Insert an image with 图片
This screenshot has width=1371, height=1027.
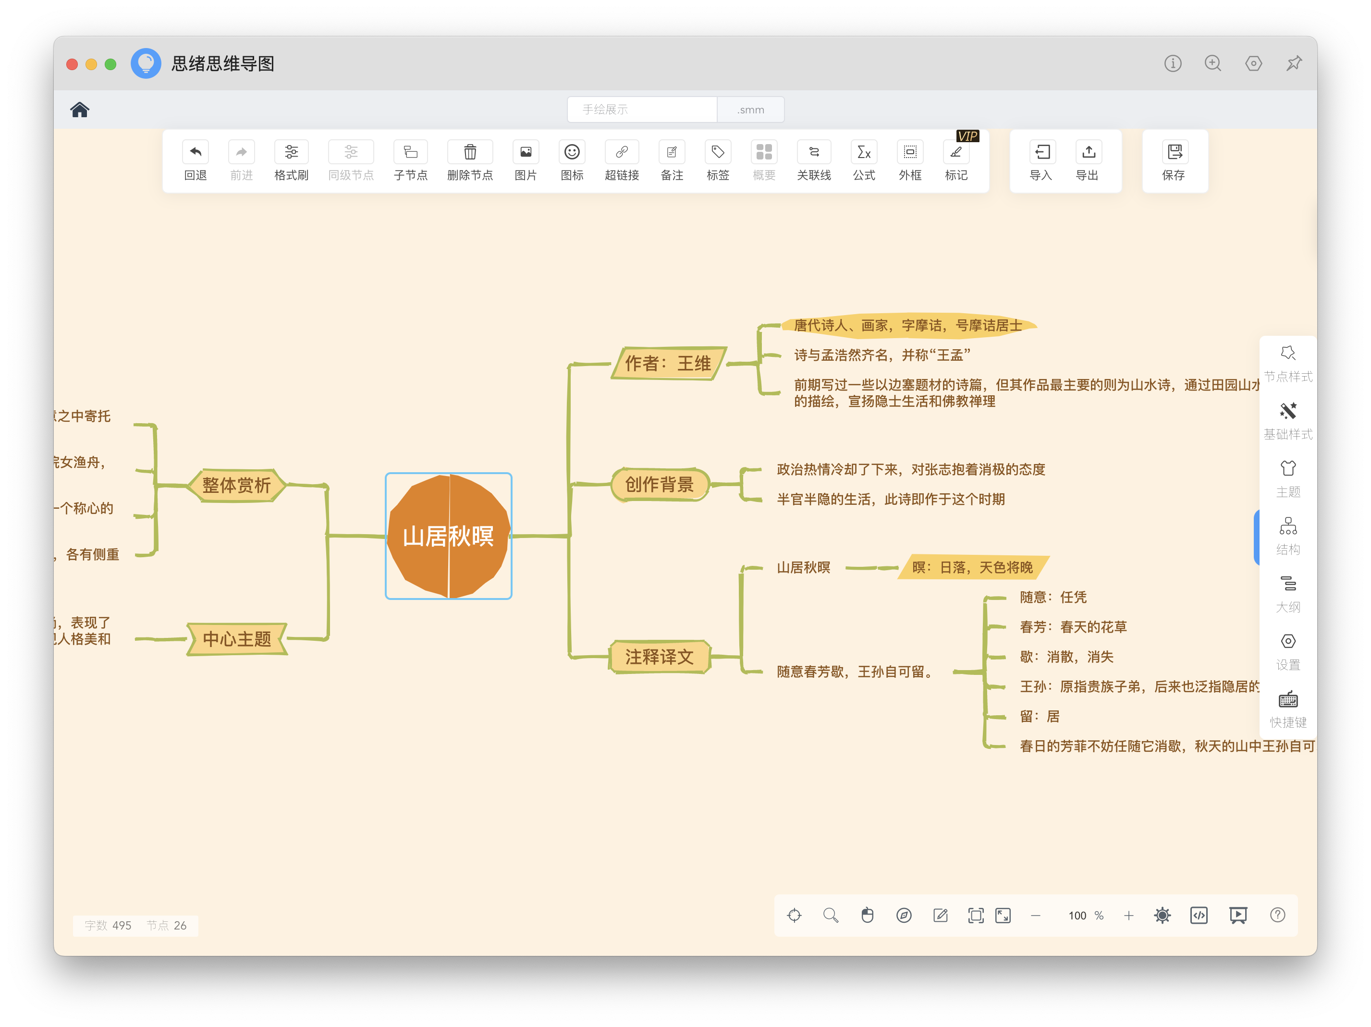tap(526, 161)
